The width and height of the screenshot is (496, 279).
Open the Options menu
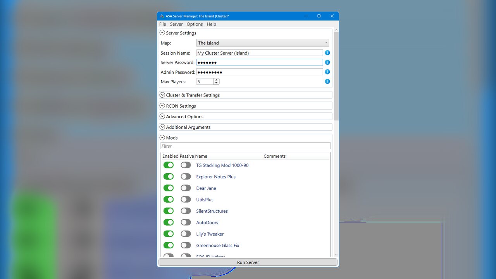(x=195, y=24)
